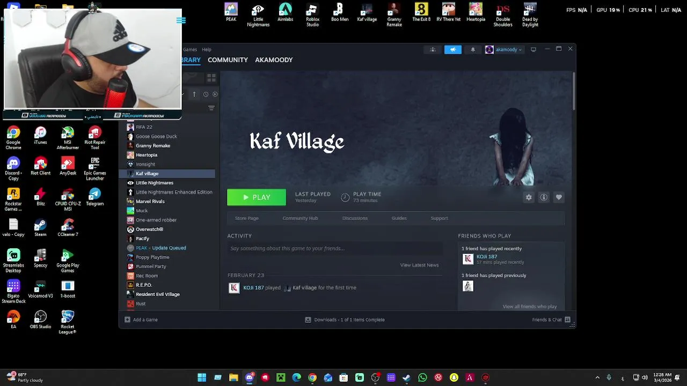Image resolution: width=687 pixels, height=386 pixels.
Task: Open MSI Afterburner desktop icon
Action: [x=68, y=138]
